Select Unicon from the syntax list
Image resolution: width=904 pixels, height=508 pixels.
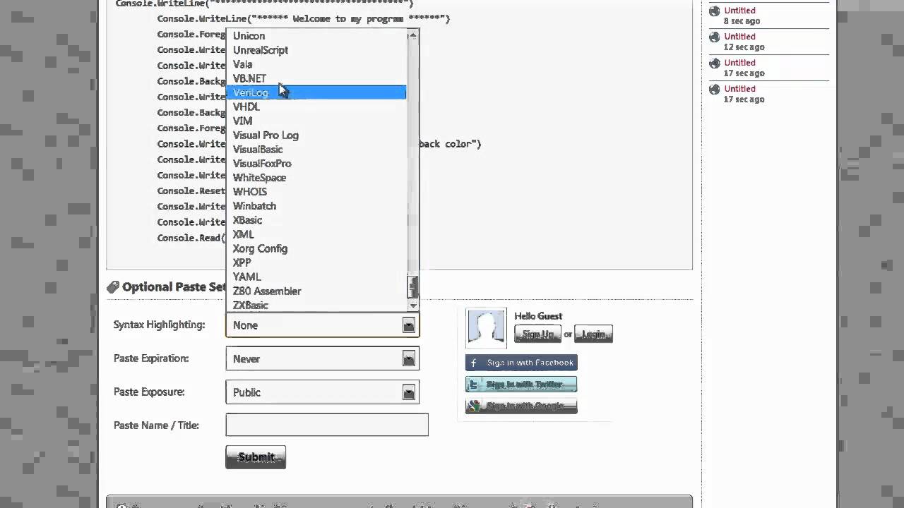click(x=249, y=36)
